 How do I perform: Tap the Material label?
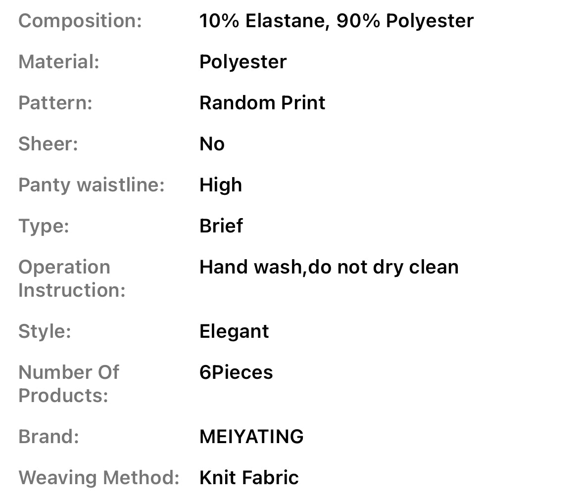[59, 62]
